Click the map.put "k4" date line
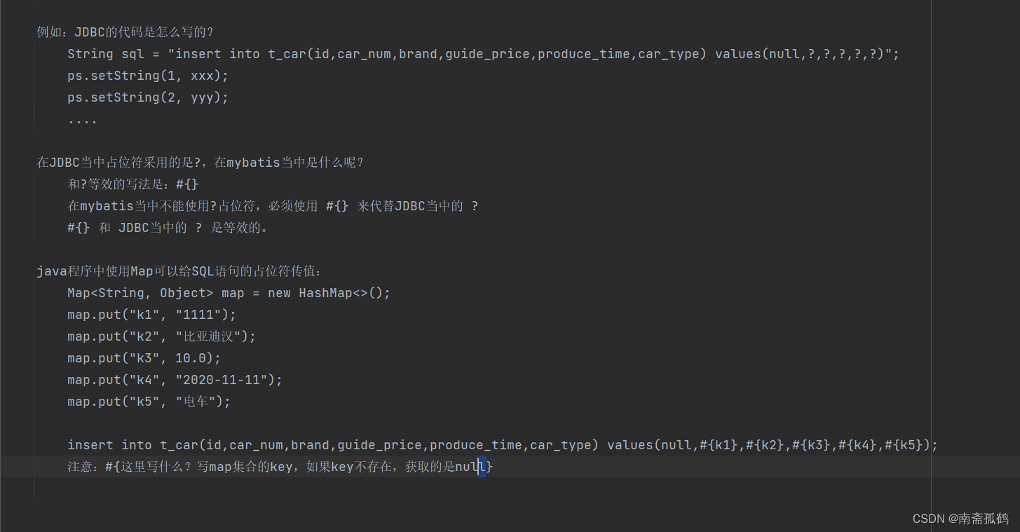Viewport: 1020px width, 532px height. 175,380
